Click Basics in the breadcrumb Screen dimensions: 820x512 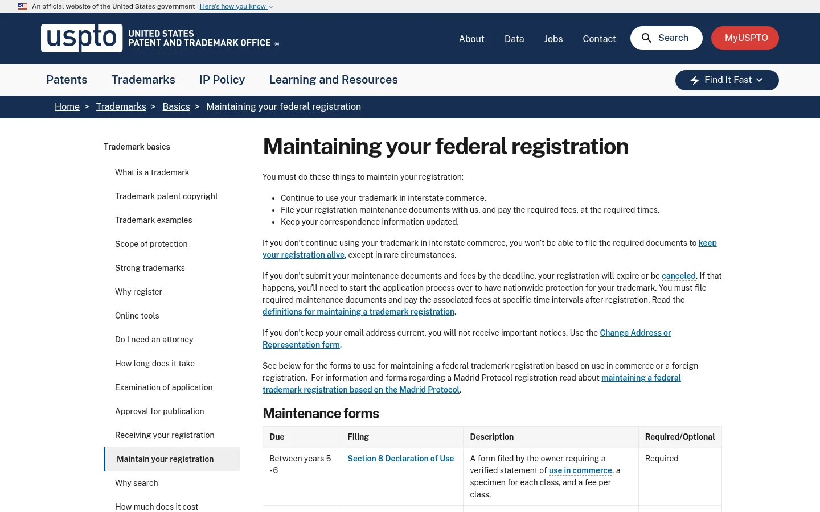point(177,106)
